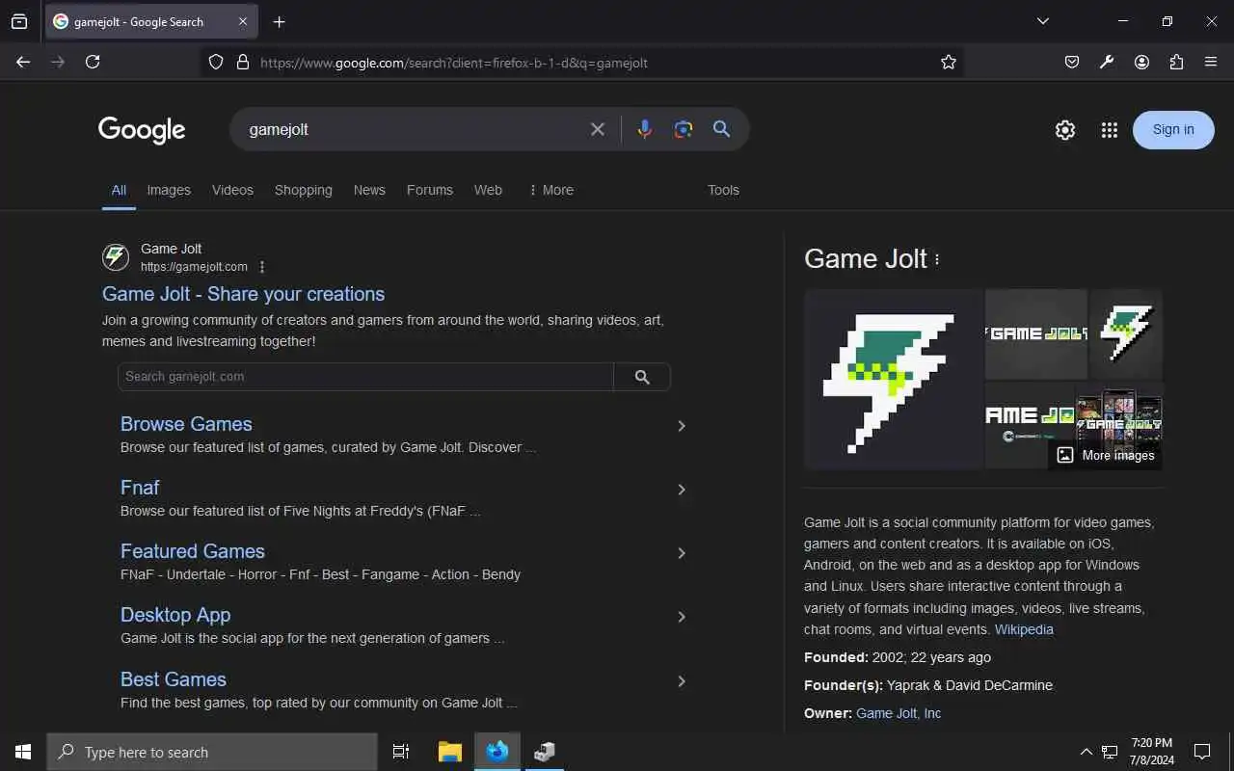Image resolution: width=1234 pixels, height=771 pixels.
Task: Open the Fnaf sitelink
Action: (140, 488)
